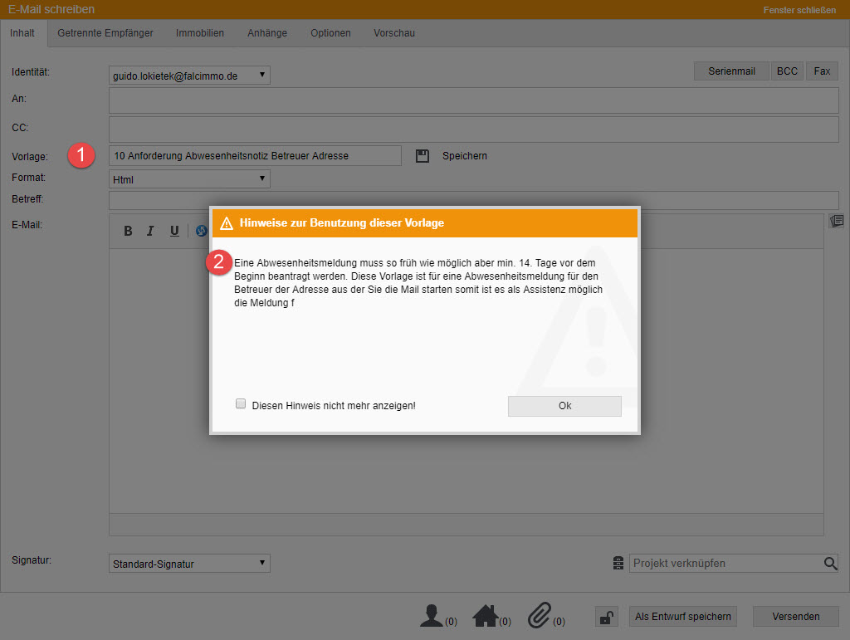The image size is (850, 640).
Task: Open the Vorschau tab
Action: (394, 33)
